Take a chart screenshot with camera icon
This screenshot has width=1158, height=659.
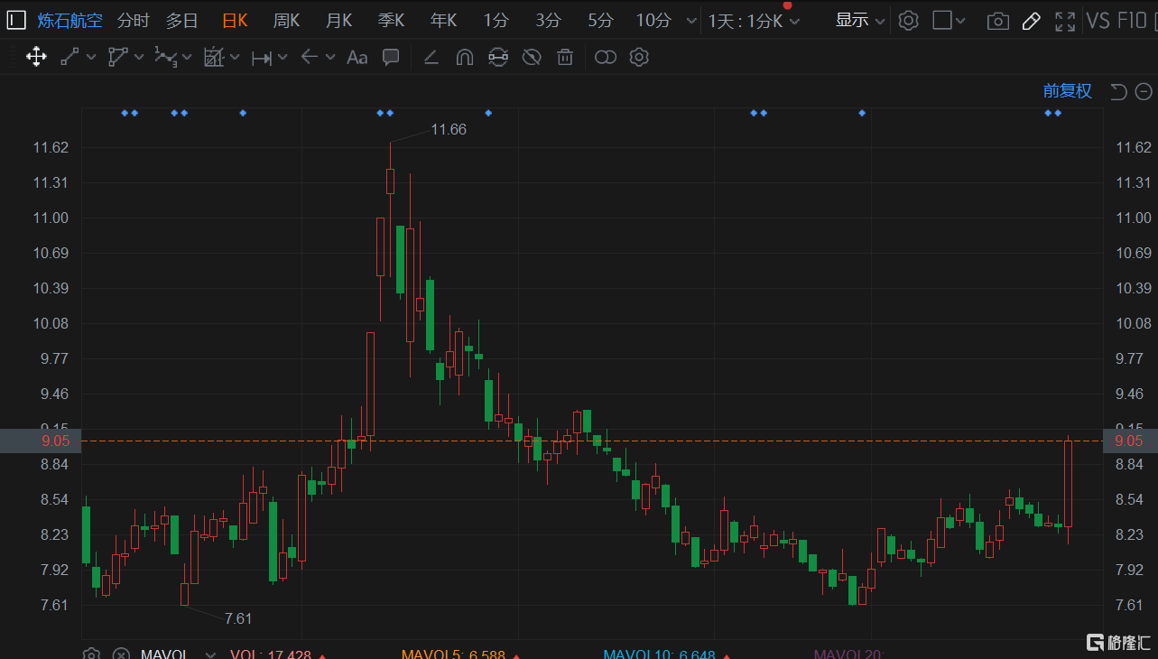pos(997,21)
